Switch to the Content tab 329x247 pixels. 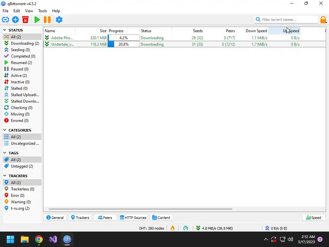pyautogui.click(x=161, y=218)
